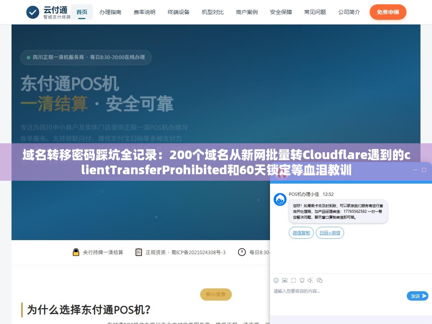Click the orange 免费申领 button
This screenshot has height=324, width=432.
click(388, 12)
